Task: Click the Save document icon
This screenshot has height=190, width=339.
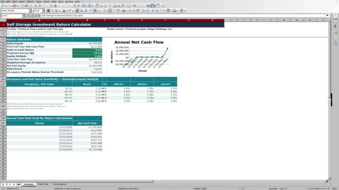Action: [15, 6]
